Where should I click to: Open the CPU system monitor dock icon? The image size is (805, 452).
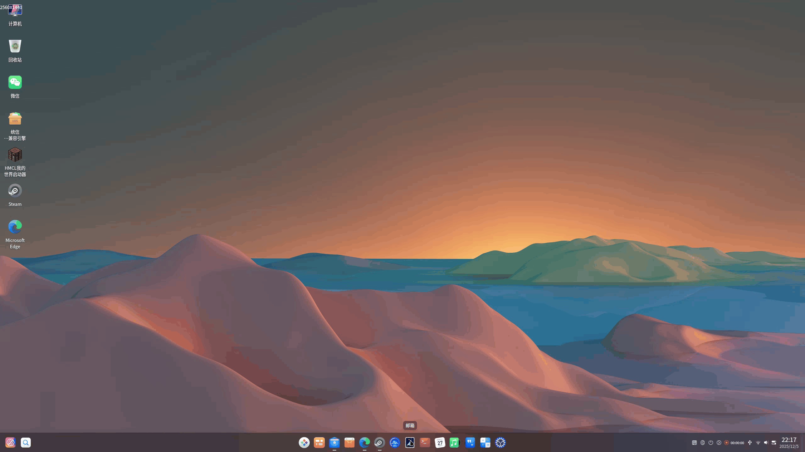395,443
